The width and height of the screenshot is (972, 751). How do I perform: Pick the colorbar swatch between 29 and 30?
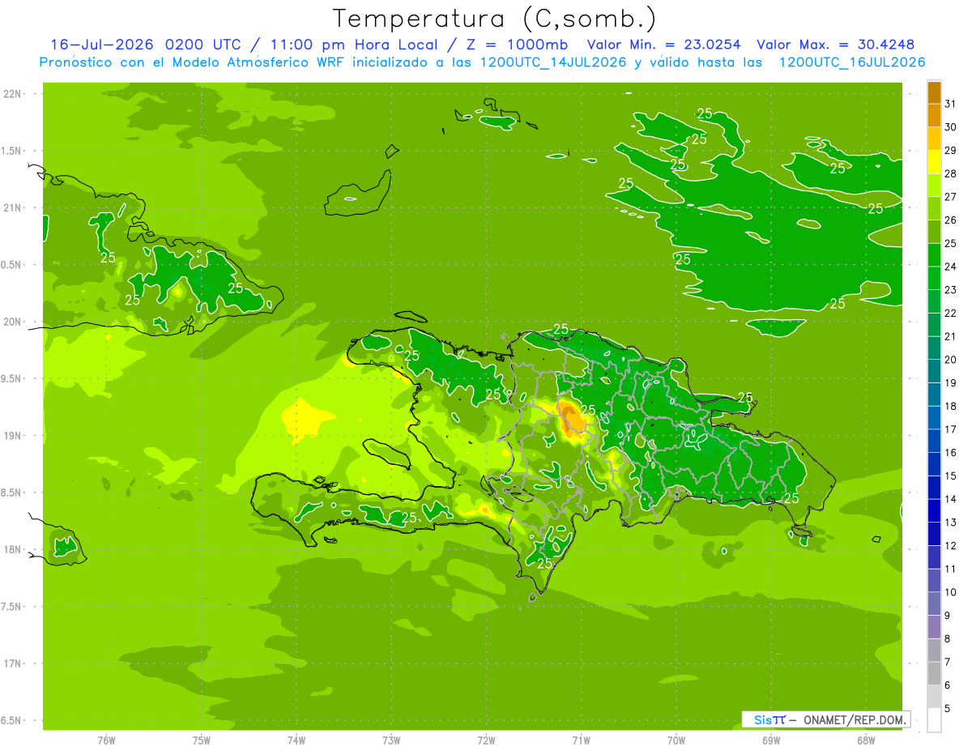[934, 139]
